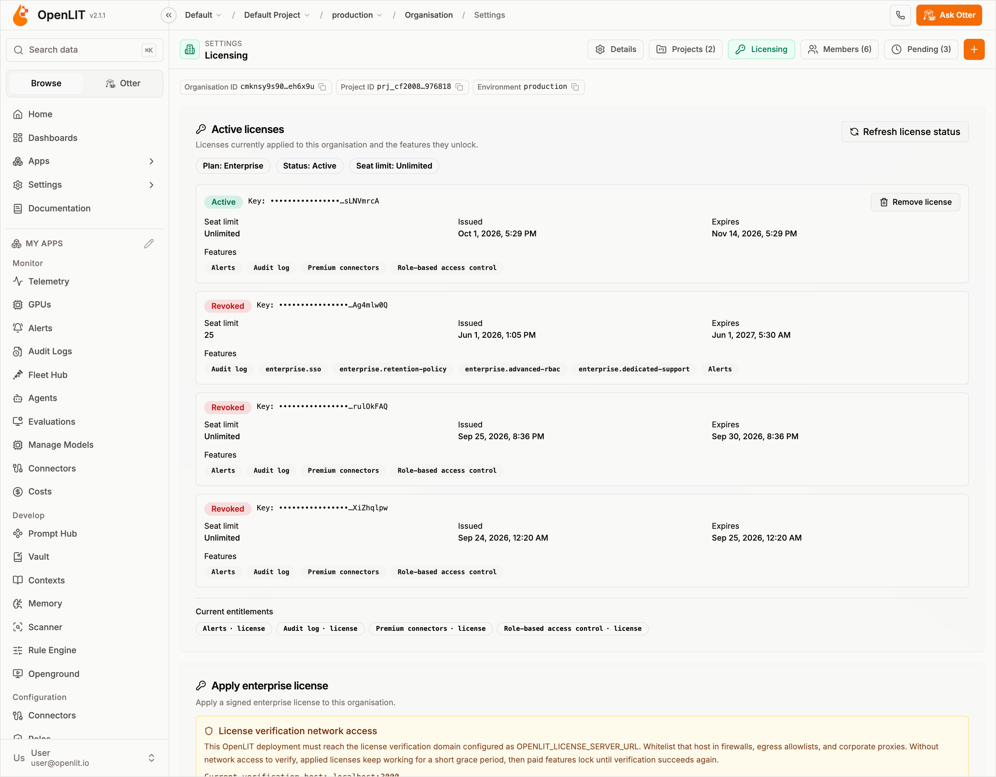Click the orange plus button

(974, 49)
